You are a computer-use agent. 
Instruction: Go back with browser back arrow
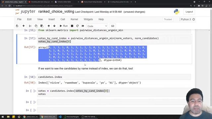[2, 6]
